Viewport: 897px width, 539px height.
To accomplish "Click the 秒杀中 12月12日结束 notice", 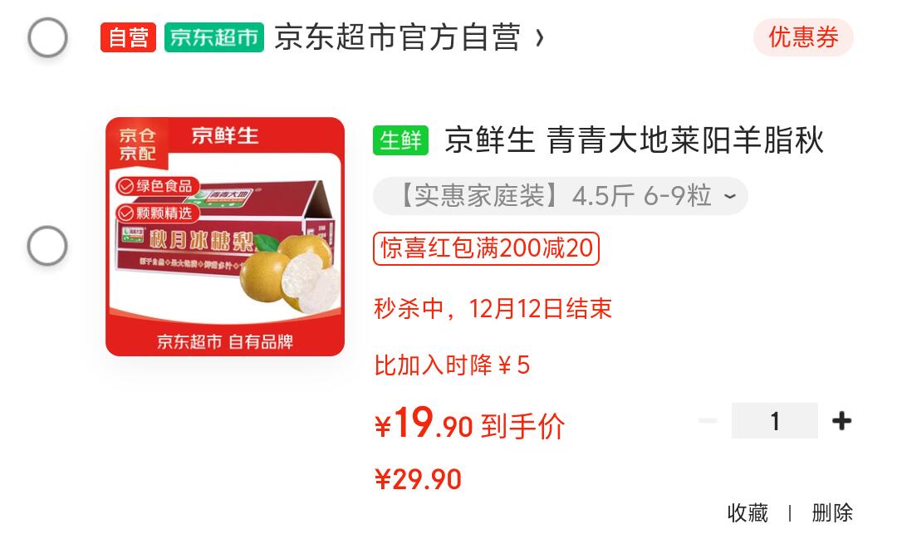I will 493,309.
